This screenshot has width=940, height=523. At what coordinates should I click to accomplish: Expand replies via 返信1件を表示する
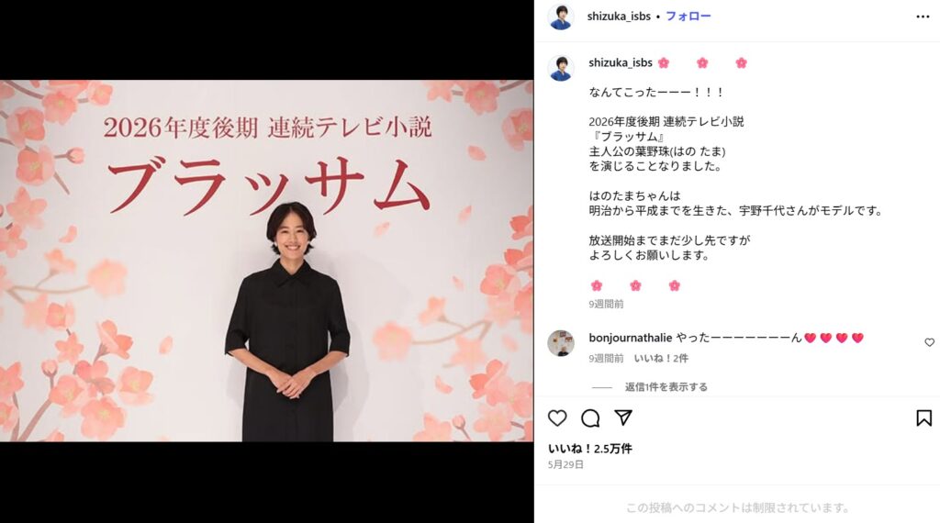[x=666, y=387]
